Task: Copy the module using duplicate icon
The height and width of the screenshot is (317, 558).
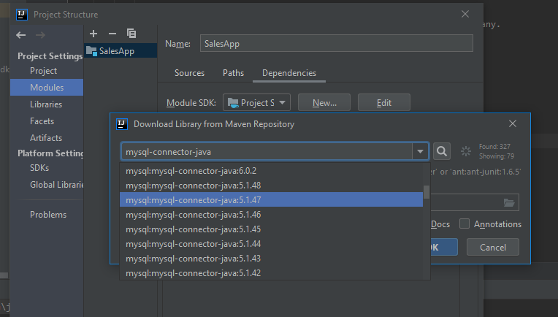Action: coord(131,34)
